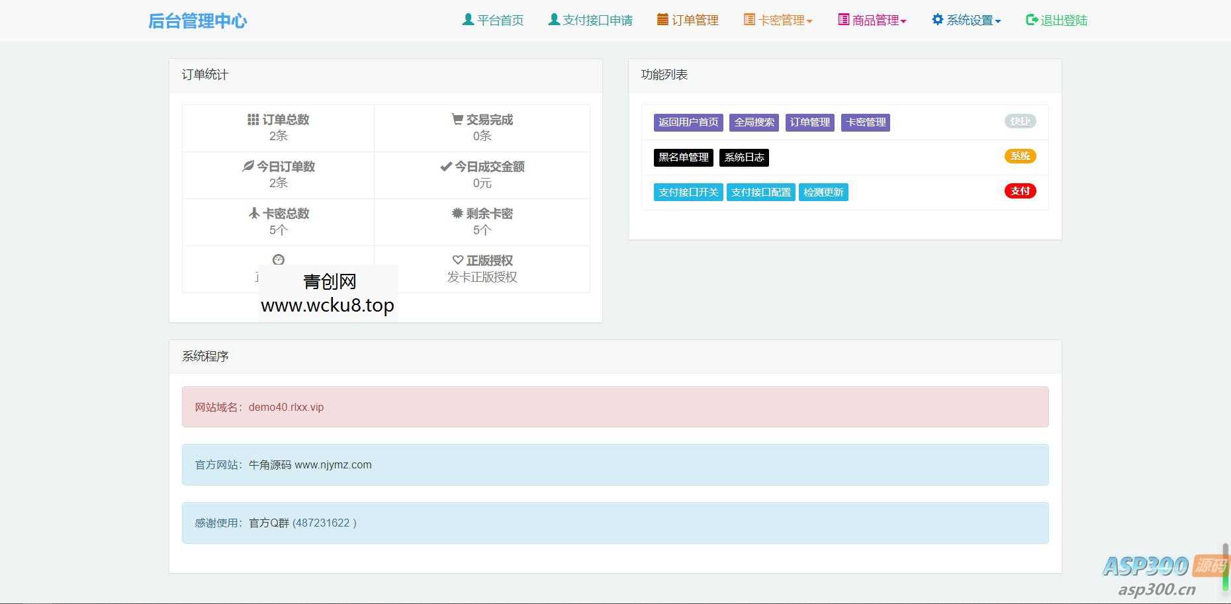The width and height of the screenshot is (1231, 604).
Task: Open 平台首页 from the top menu
Action: tap(493, 20)
